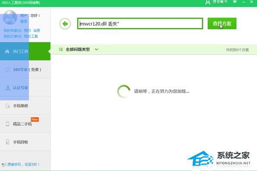Image resolution: width=257 pixels, height=171 pixels.
Task: Expand the 全部问题类型 dropdown chevron
Action: click(x=97, y=49)
